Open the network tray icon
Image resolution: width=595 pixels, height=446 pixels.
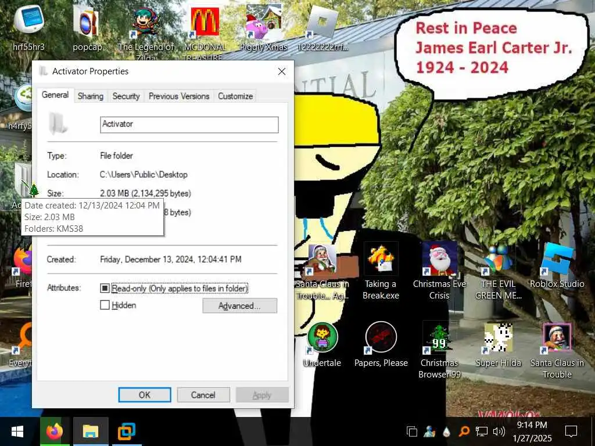coord(482,431)
